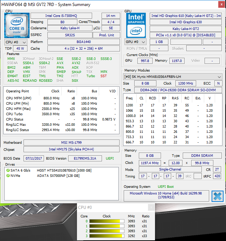Click the Intel HM175 chipset field

[x=71, y=149]
